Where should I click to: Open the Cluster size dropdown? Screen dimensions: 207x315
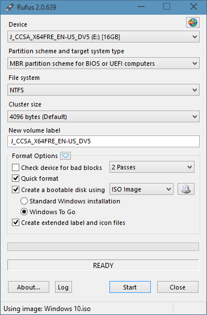click(103, 117)
